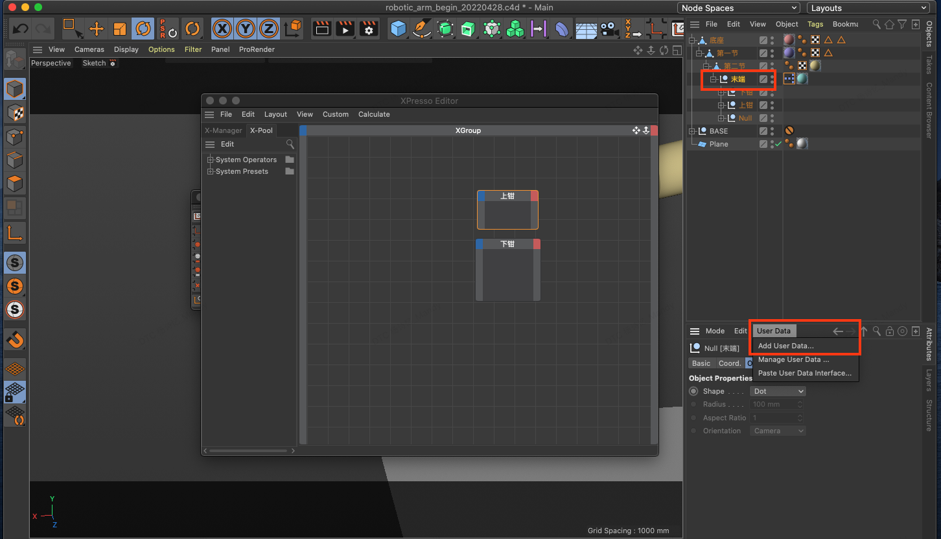Open Edit Render Settings clapperboard with gear

tap(369, 29)
